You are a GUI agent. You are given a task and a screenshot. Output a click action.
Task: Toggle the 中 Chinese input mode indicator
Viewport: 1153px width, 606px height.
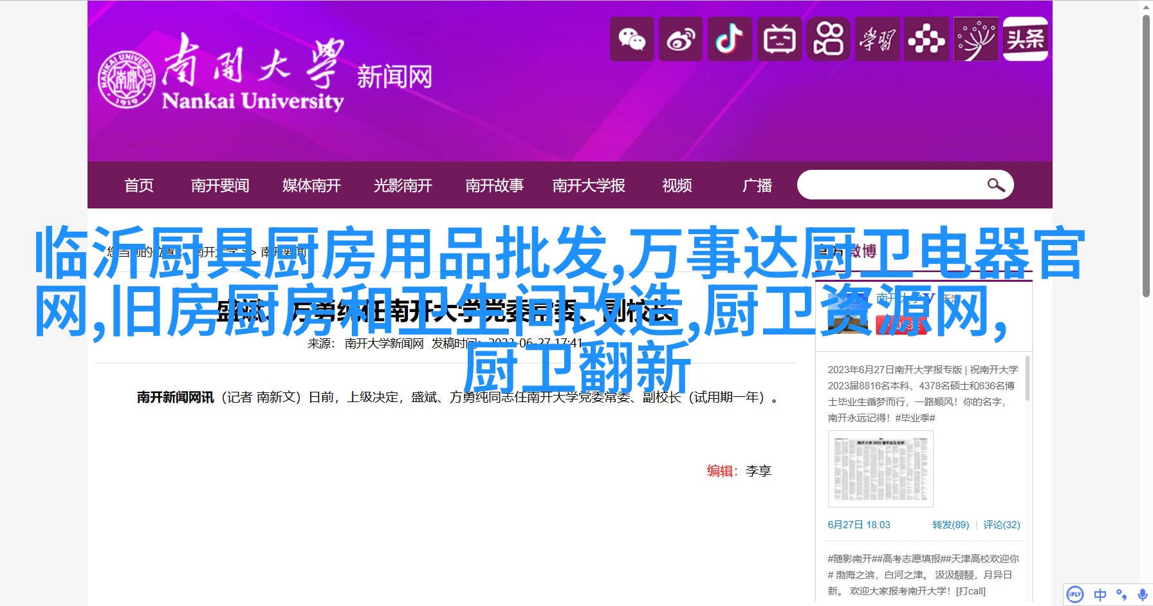pos(1100,594)
